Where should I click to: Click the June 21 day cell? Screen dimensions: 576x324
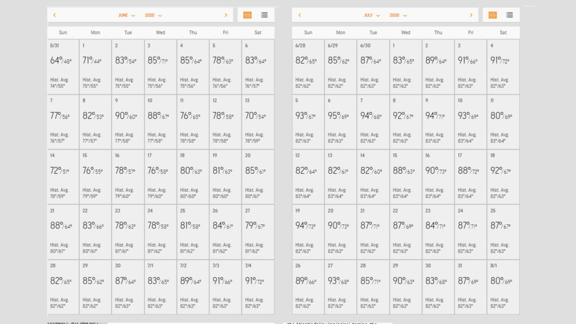(63, 232)
